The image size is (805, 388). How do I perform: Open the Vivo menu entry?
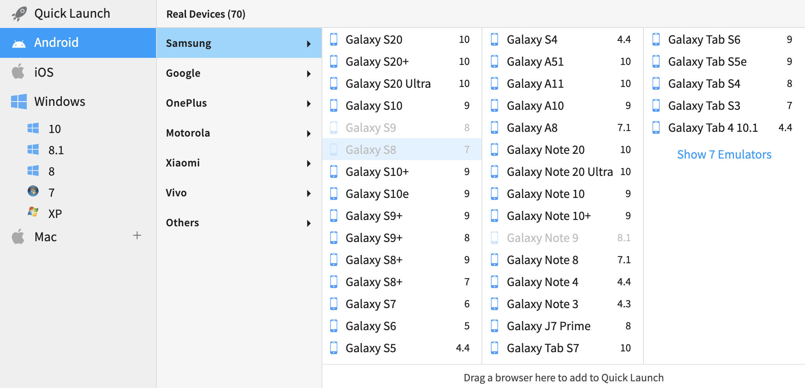click(239, 193)
